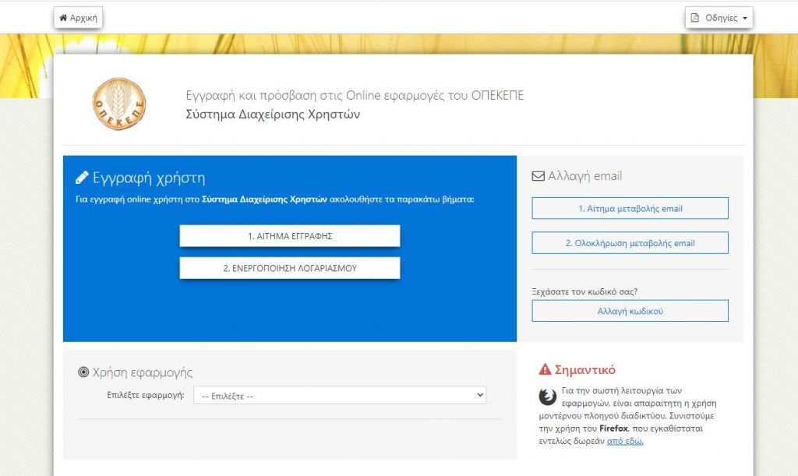Click the ΟΠΕΚΕΠΕ wheat logo
Screen dimensions: 798x476
coord(118,104)
